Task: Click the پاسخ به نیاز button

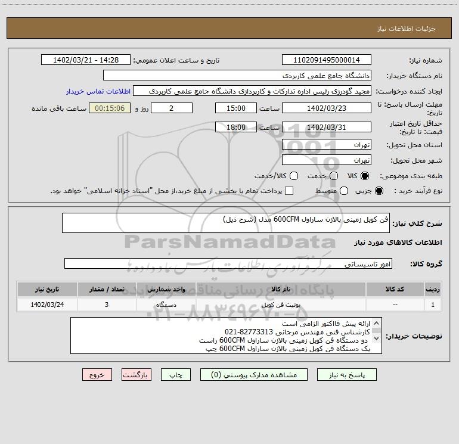Action: pos(346,375)
